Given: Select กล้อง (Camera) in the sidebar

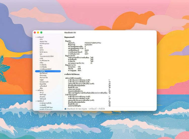Looking at the screenshot, I should tap(42, 63).
